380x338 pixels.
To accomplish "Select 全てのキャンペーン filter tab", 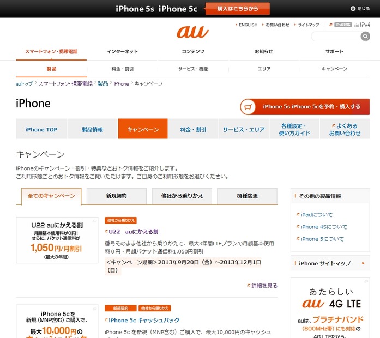I will coord(51,196).
